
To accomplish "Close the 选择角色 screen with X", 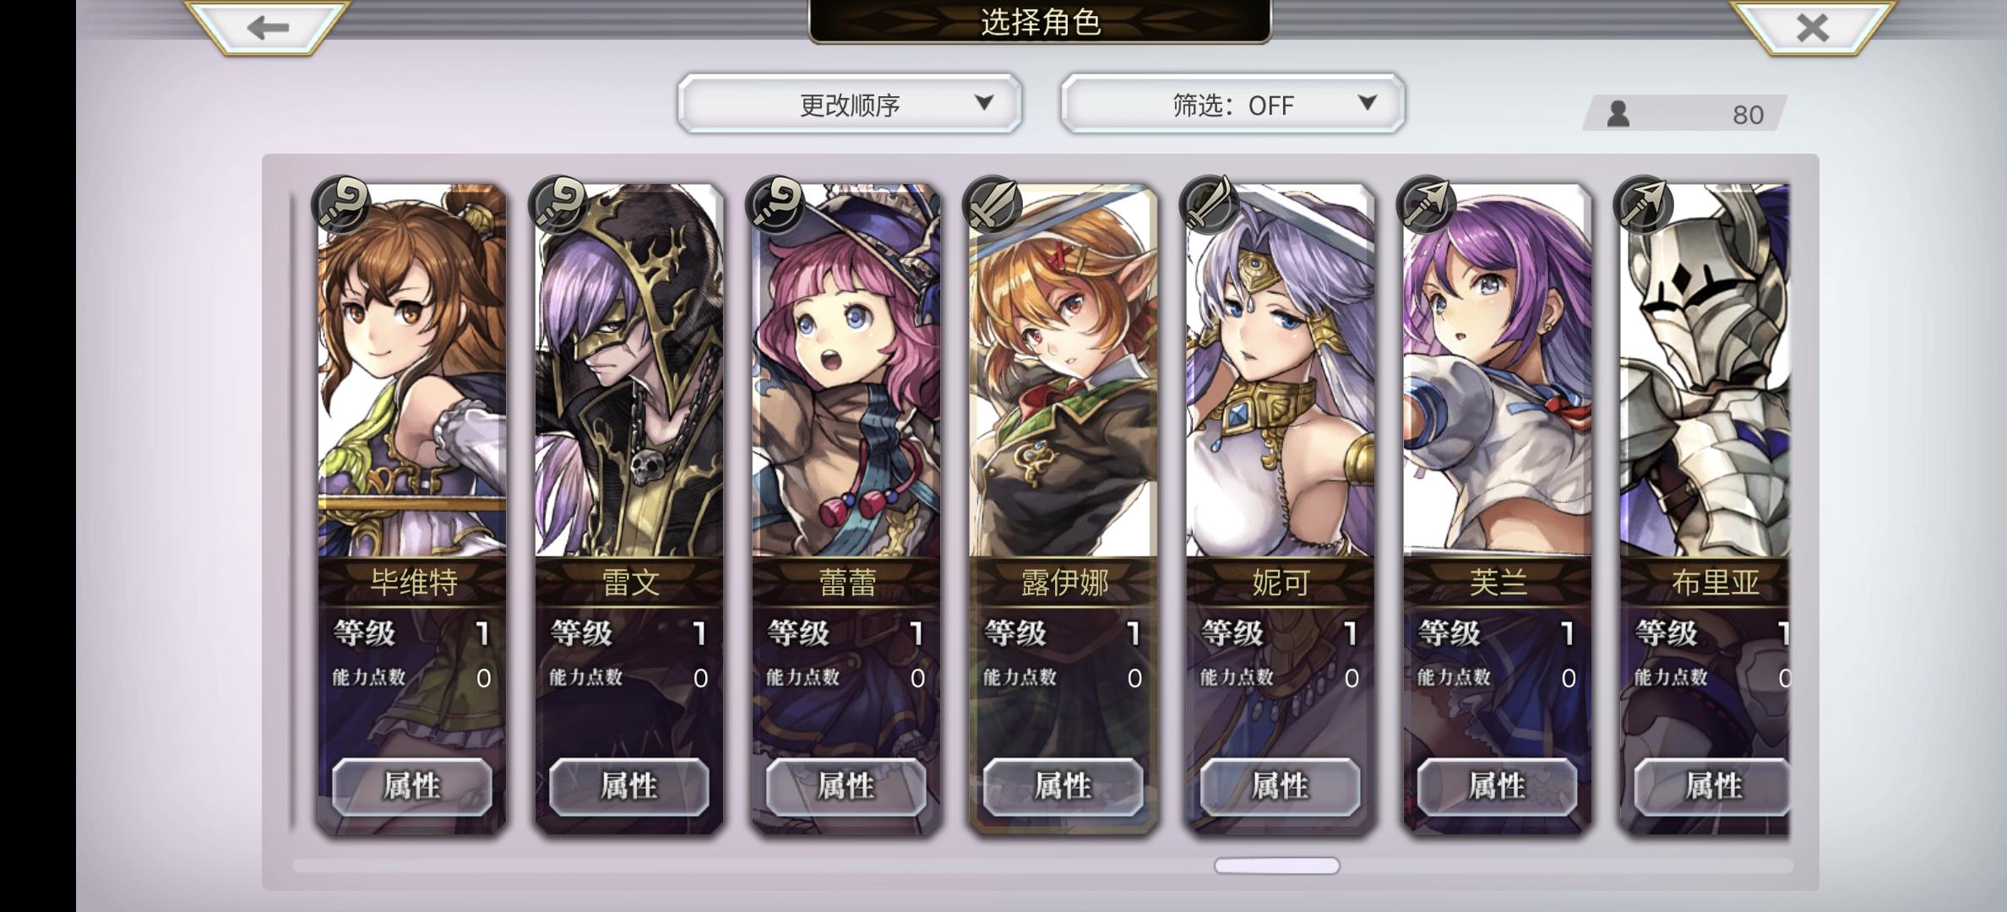I will (1813, 27).
